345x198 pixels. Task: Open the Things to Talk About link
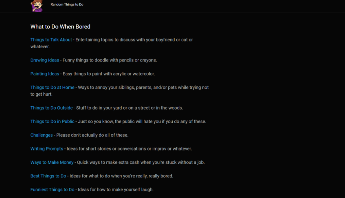[51, 40]
